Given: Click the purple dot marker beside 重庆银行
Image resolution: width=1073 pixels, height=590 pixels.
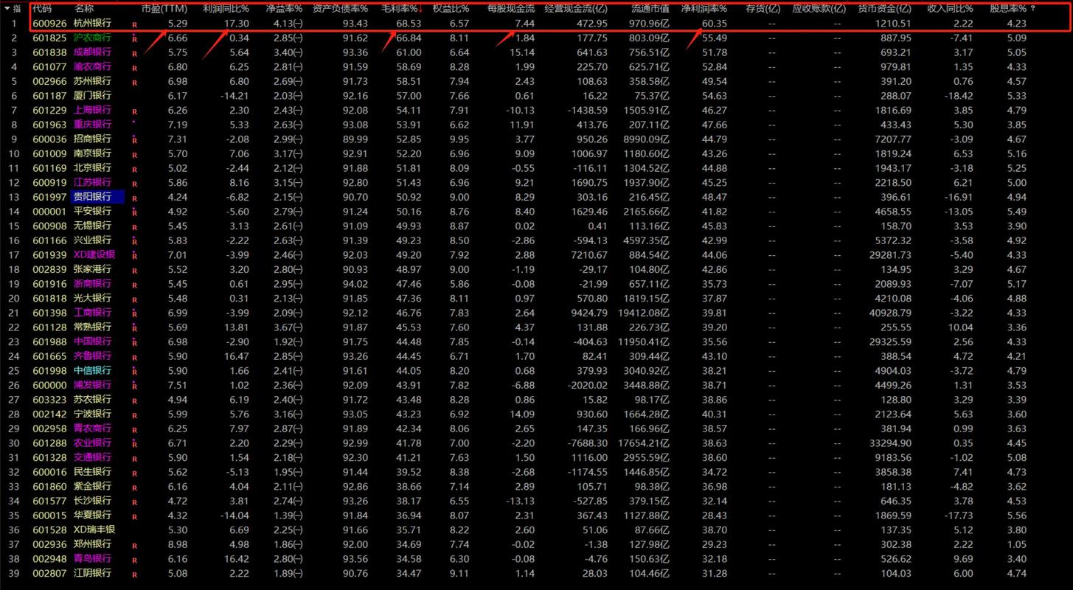Looking at the screenshot, I should tap(133, 123).
